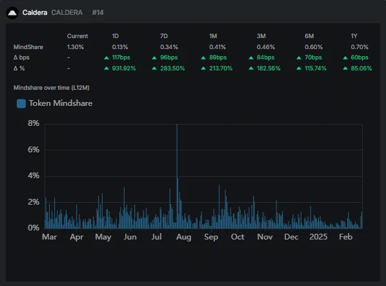Click the 2025 x-axis label
The image size is (386, 286).
tap(318, 237)
